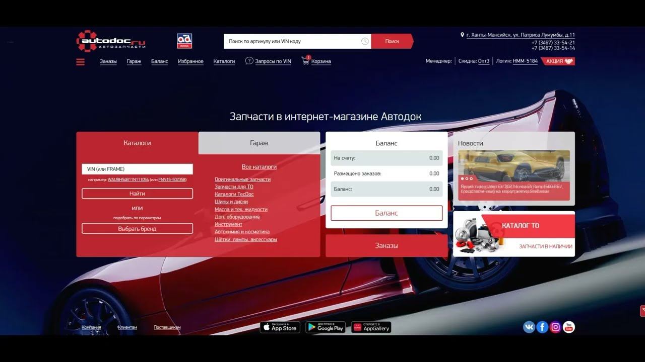Screen dimensions: 645x362
Task: Click the white Баланс button
Action: 386,213
